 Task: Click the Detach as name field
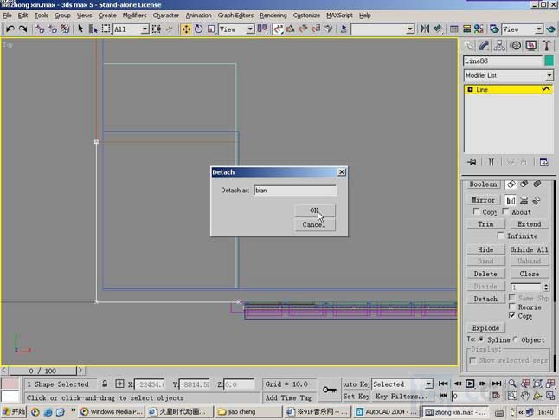[x=295, y=191]
